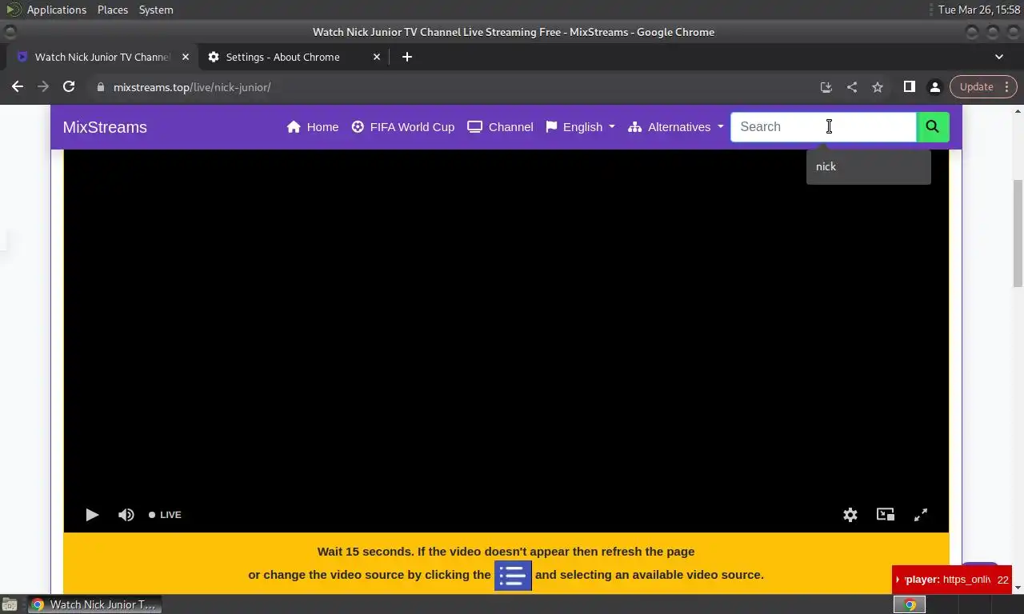This screenshot has height=614, width=1024.
Task: Expand the tab search dropdown arrow
Action: 999,57
